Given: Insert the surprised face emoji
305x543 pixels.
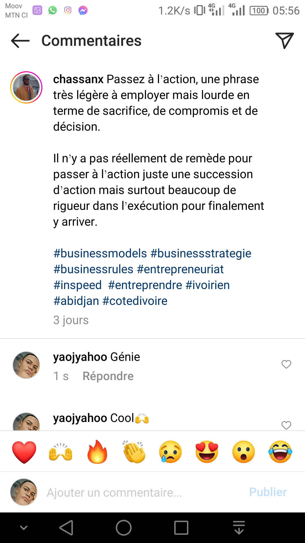Looking at the screenshot, I should coord(243,452).
